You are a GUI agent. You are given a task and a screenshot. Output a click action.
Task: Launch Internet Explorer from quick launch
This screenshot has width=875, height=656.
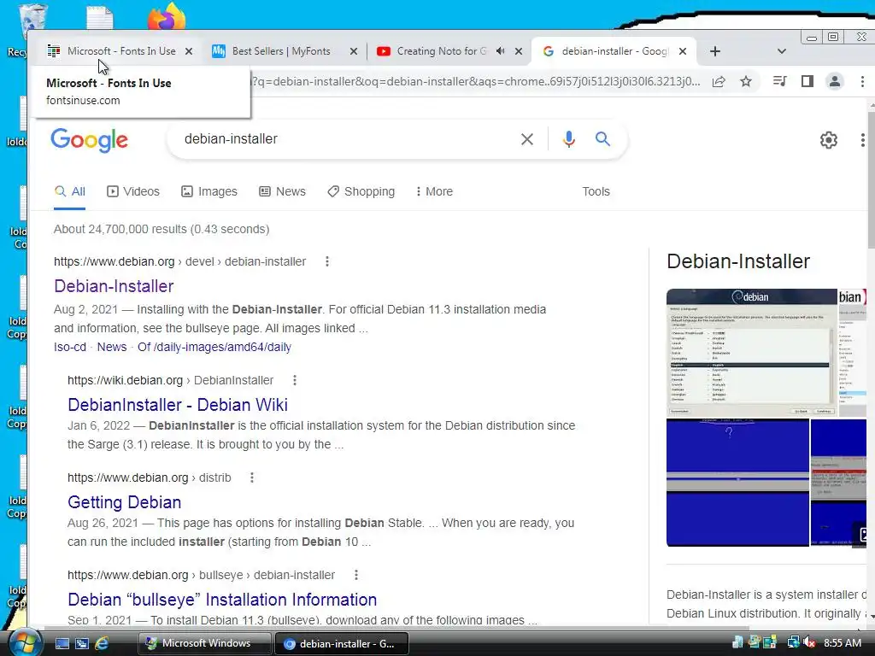click(x=102, y=643)
